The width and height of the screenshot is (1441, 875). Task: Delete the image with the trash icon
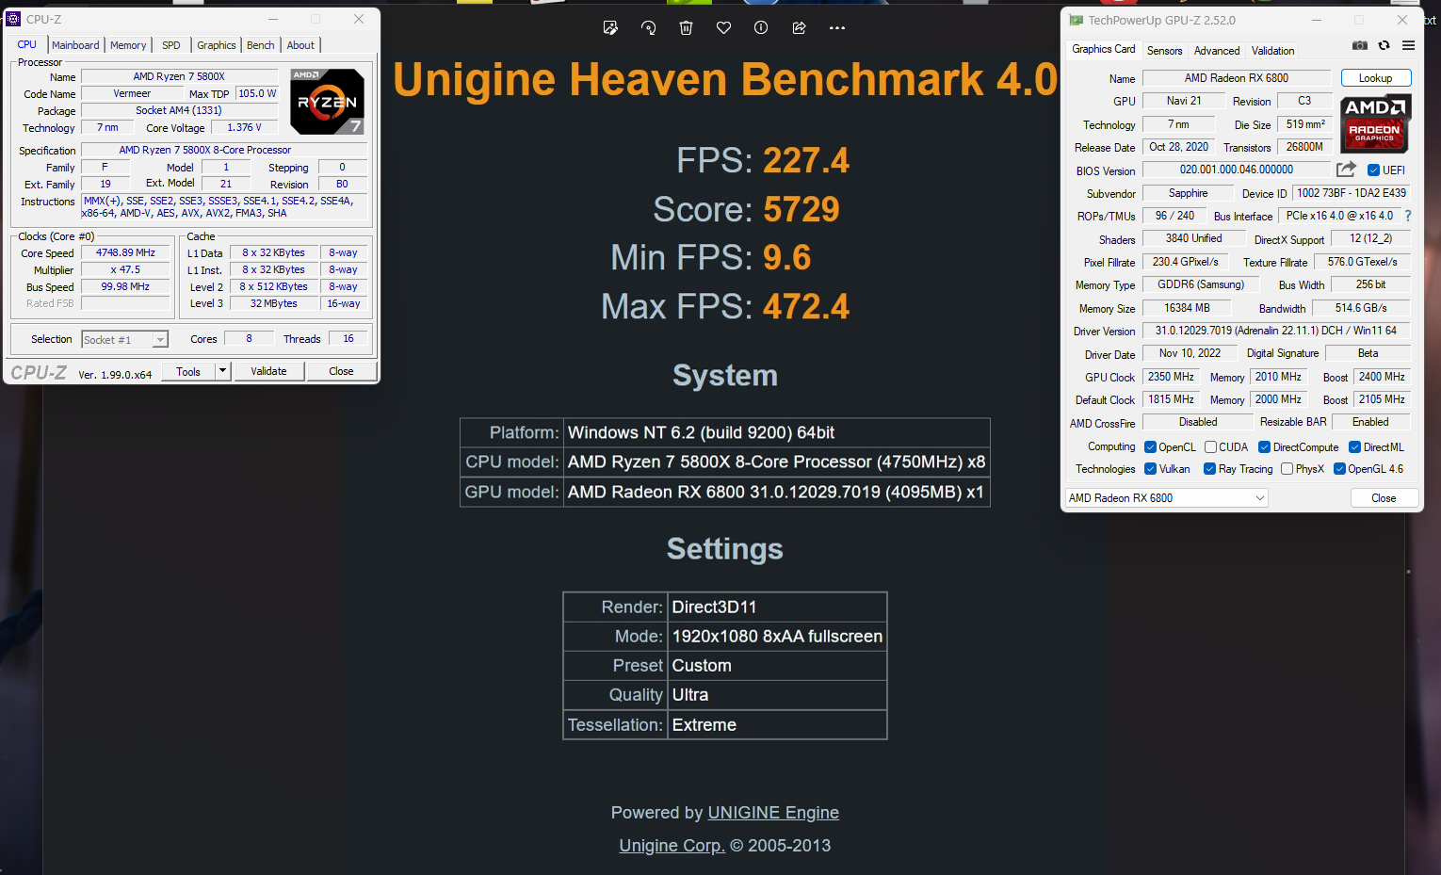pyautogui.click(x=686, y=28)
